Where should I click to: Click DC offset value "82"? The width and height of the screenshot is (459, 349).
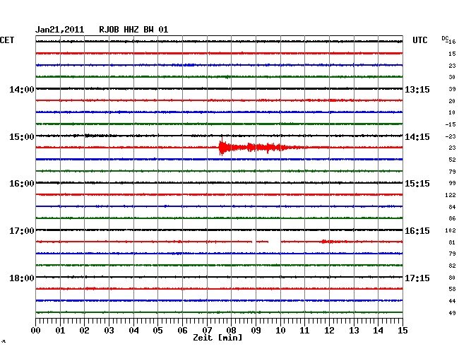(452, 266)
